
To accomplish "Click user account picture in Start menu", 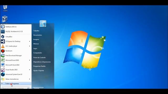I will tap(43, 24).
